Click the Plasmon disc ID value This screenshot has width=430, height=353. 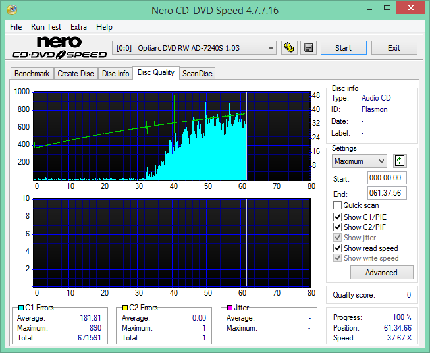(374, 109)
